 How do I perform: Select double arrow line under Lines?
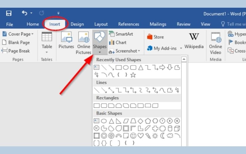pyautogui.click(x=111, y=90)
